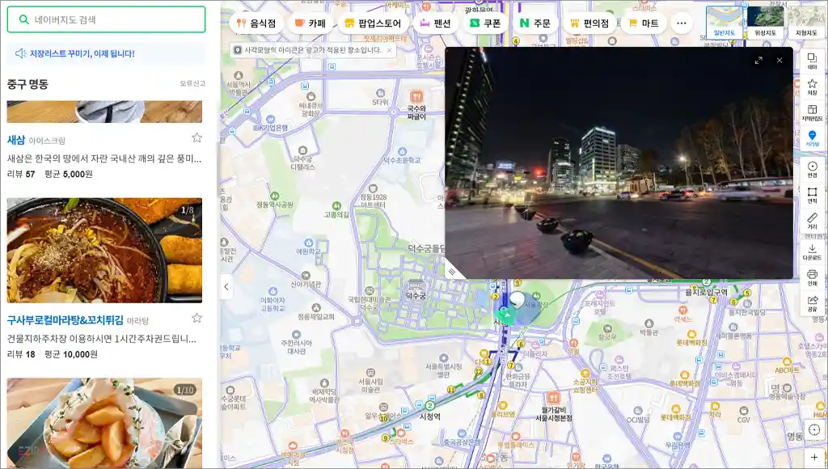
Task: Switch to 지형지도 terrain map view
Action: coord(806,23)
